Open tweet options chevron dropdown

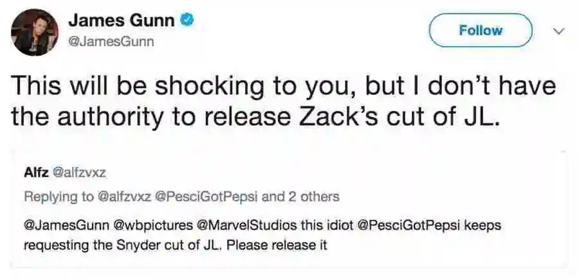tap(558, 31)
